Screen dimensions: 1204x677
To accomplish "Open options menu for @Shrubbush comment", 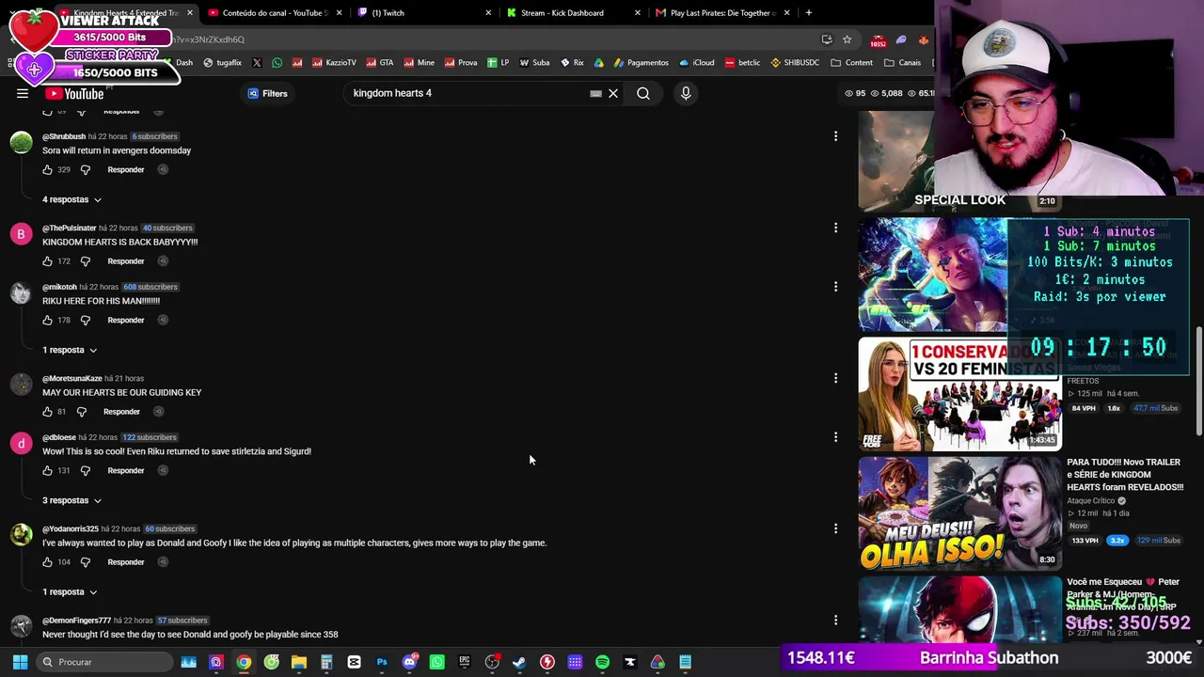I will pos(835,136).
